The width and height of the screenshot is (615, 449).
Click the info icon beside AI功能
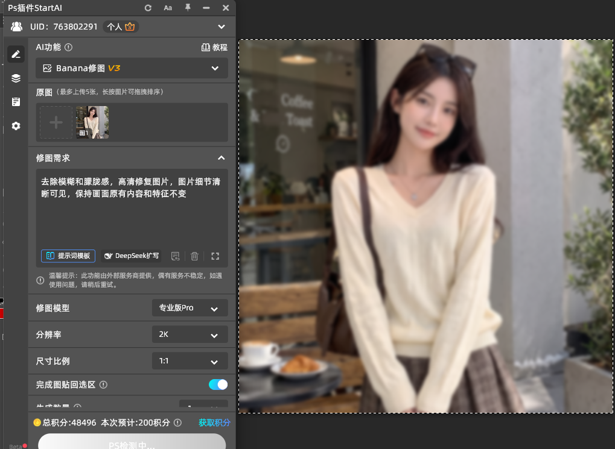click(69, 48)
